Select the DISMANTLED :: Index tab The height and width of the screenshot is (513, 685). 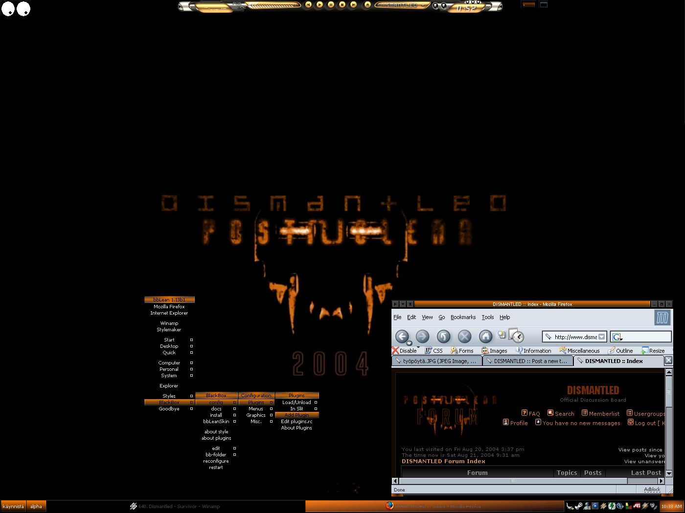[618, 361]
